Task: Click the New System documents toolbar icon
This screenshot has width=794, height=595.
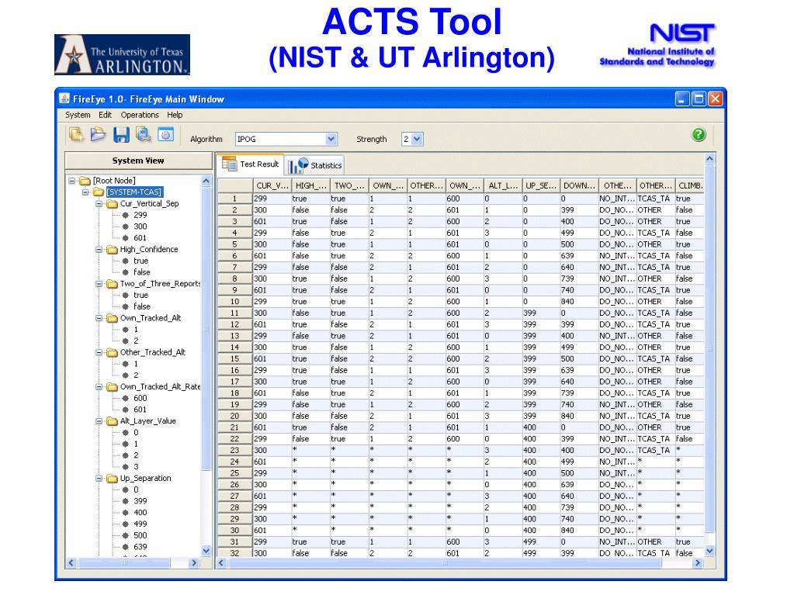Action: pos(77,134)
